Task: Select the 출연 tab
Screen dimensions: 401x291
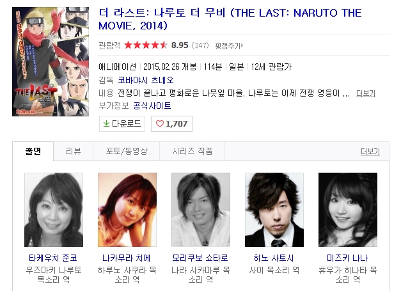Action: [x=33, y=151]
